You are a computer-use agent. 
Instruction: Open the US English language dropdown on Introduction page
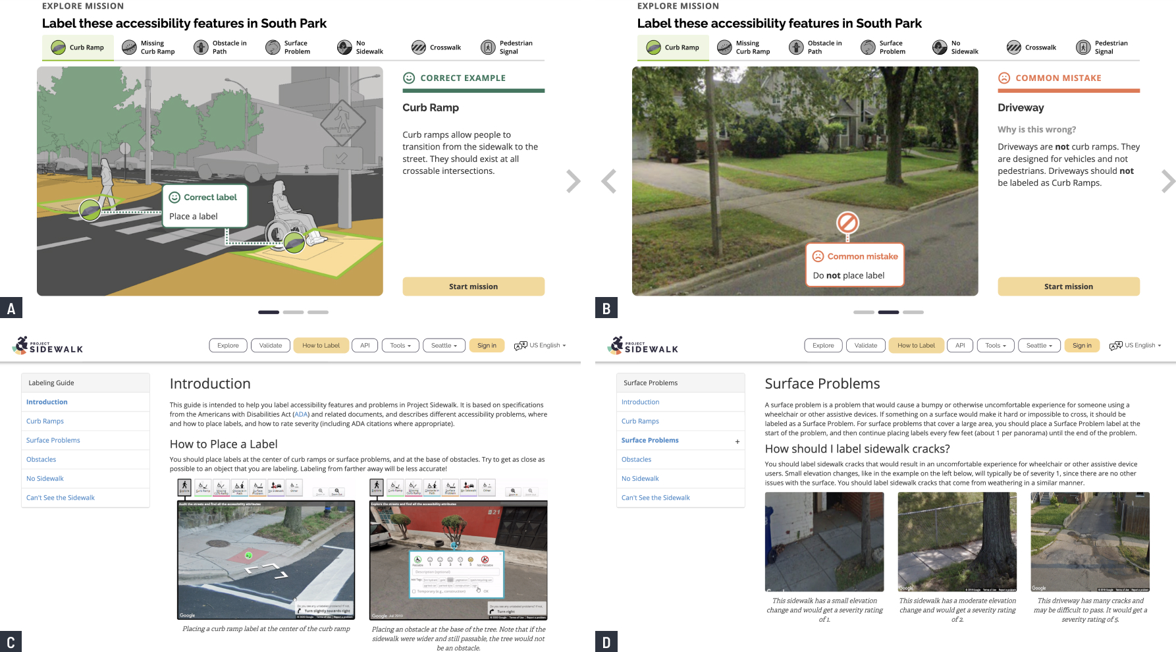click(540, 346)
